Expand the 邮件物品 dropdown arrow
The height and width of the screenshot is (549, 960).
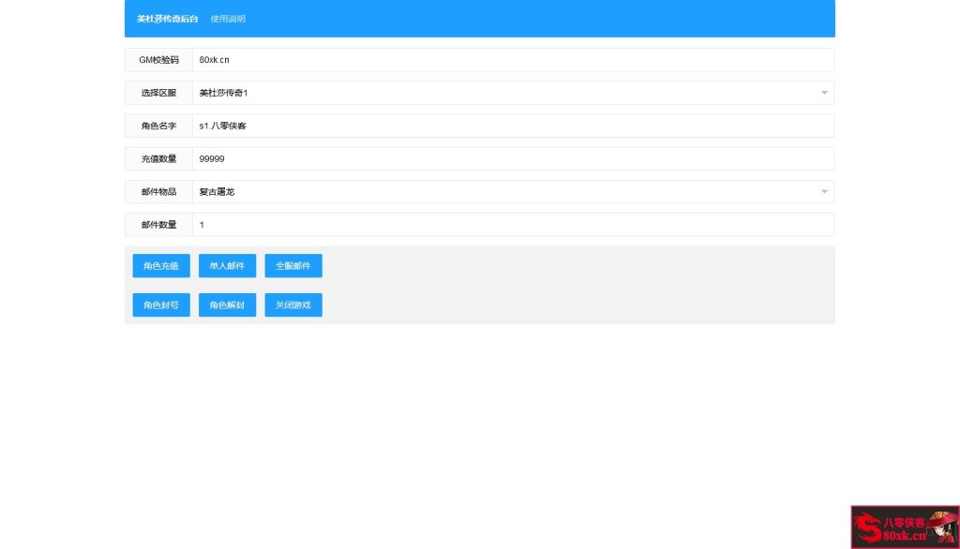pos(824,192)
